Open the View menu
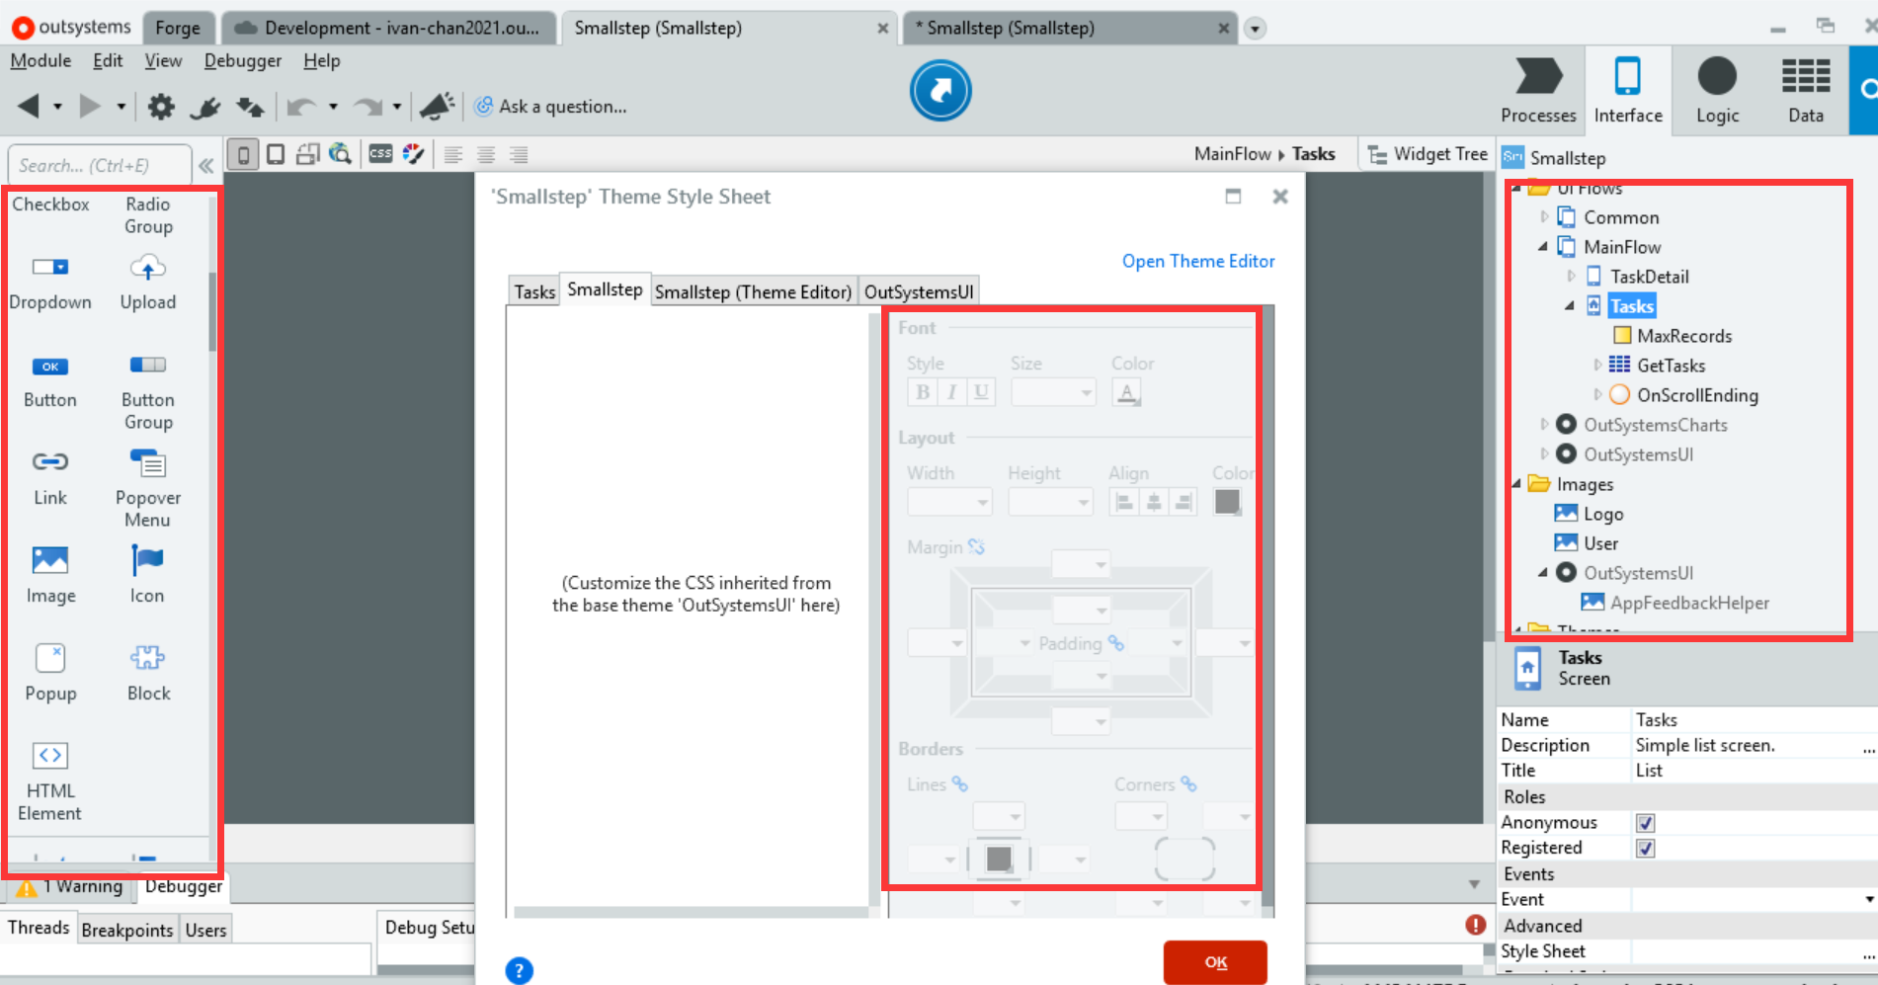This screenshot has width=1878, height=985. click(x=163, y=60)
